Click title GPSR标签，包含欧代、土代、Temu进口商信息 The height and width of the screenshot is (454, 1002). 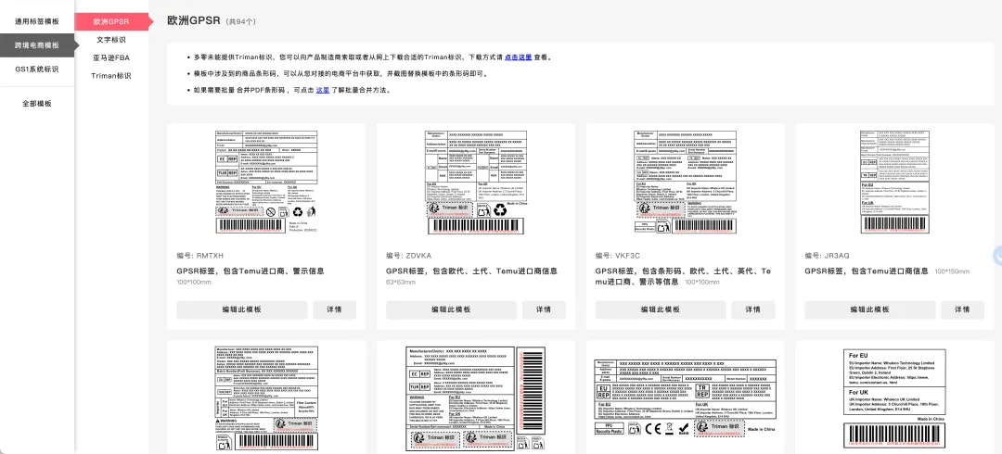coord(471,271)
